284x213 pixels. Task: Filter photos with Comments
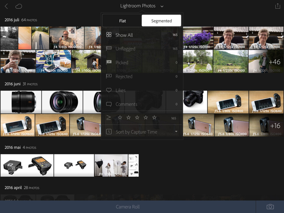pos(142,104)
